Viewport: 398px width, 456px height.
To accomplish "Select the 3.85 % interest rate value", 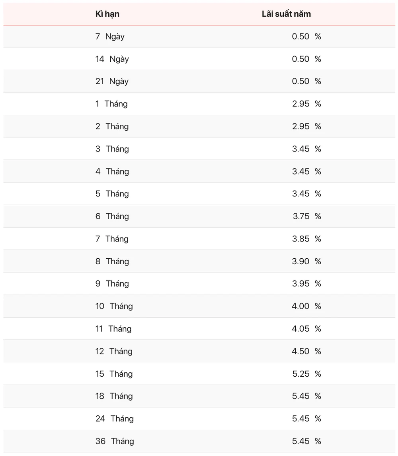I will [x=306, y=239].
